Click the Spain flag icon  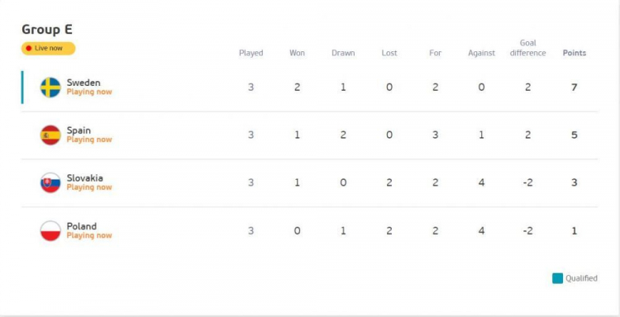pyautogui.click(x=50, y=135)
